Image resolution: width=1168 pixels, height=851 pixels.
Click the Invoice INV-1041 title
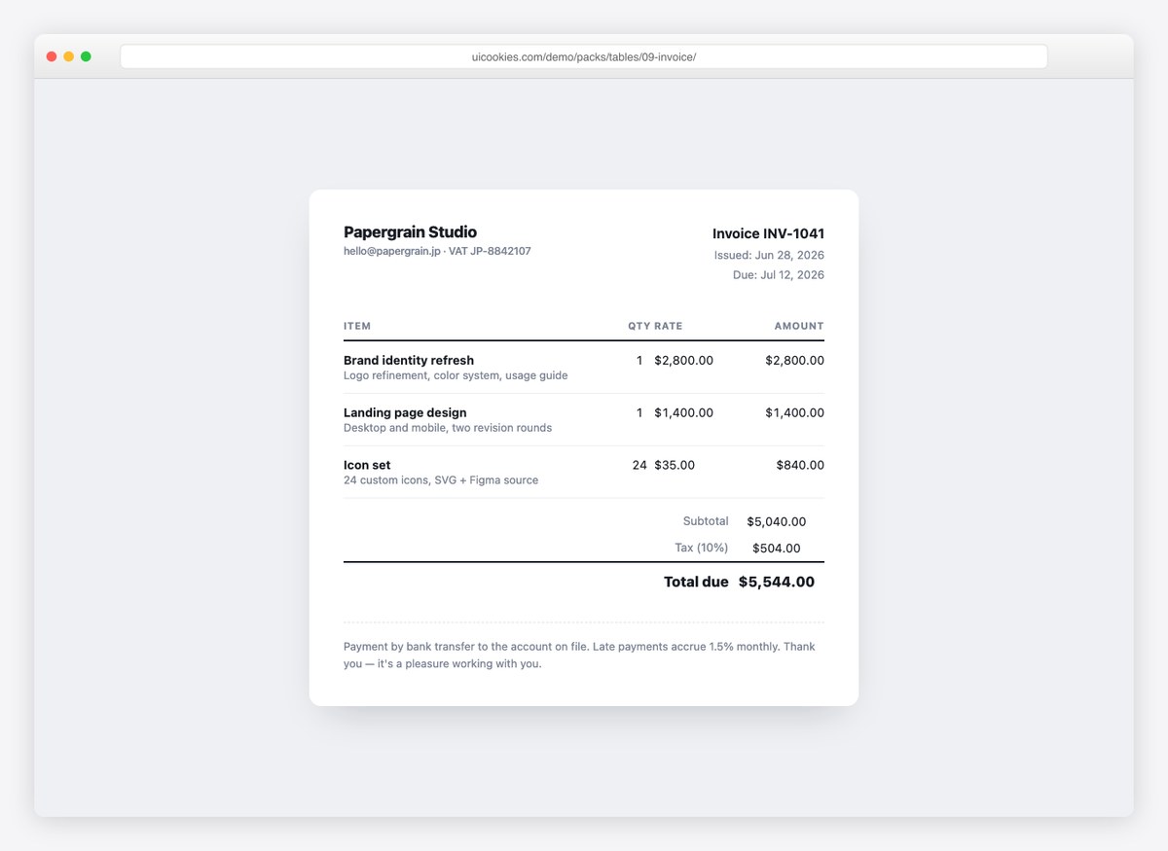(x=768, y=233)
